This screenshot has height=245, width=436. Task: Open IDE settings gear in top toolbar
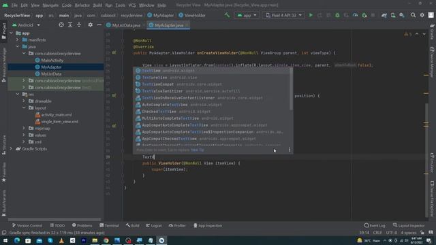[x=422, y=15]
